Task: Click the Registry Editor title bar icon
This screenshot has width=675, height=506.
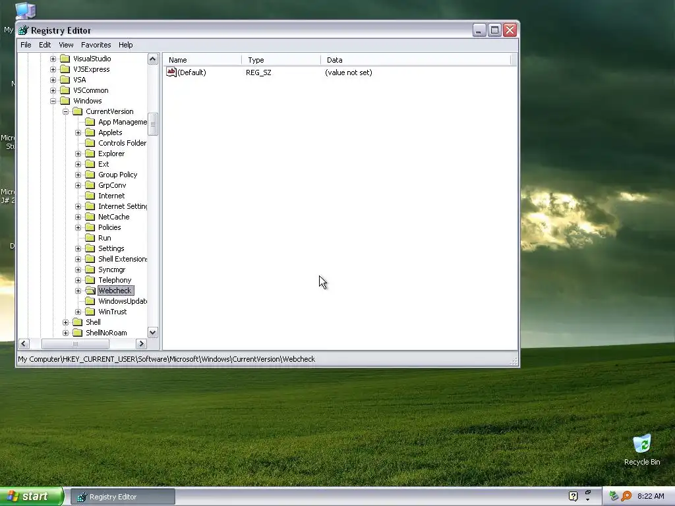Action: click(23, 30)
